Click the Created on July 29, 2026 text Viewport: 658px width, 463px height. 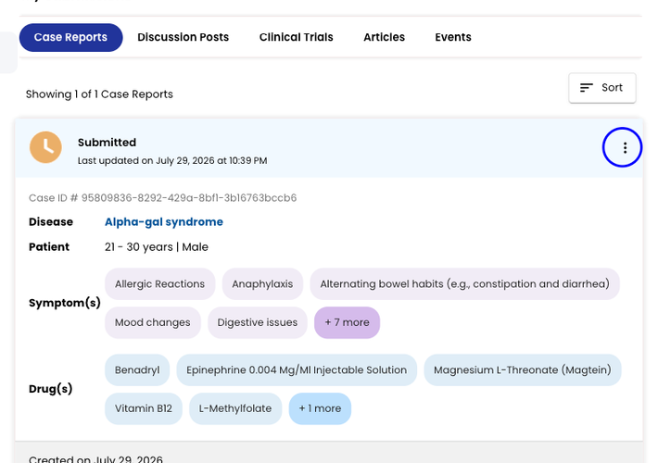point(95,458)
